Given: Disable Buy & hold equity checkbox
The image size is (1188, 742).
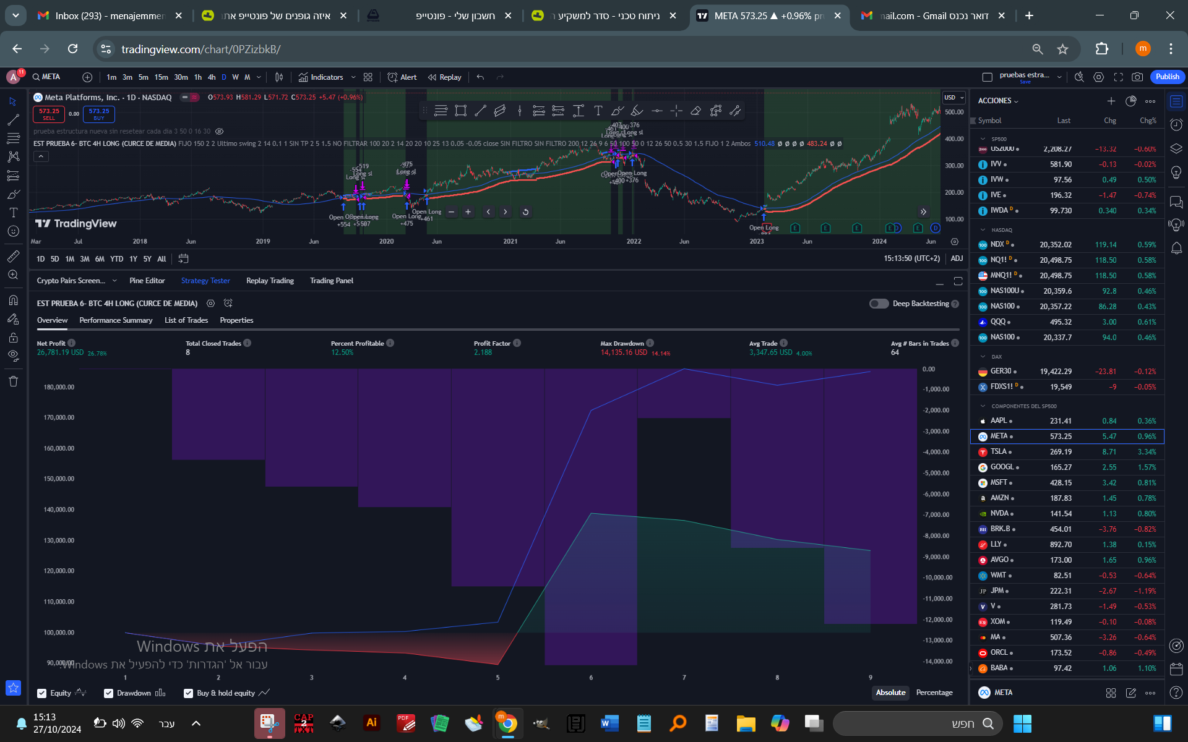Looking at the screenshot, I should click(x=188, y=693).
